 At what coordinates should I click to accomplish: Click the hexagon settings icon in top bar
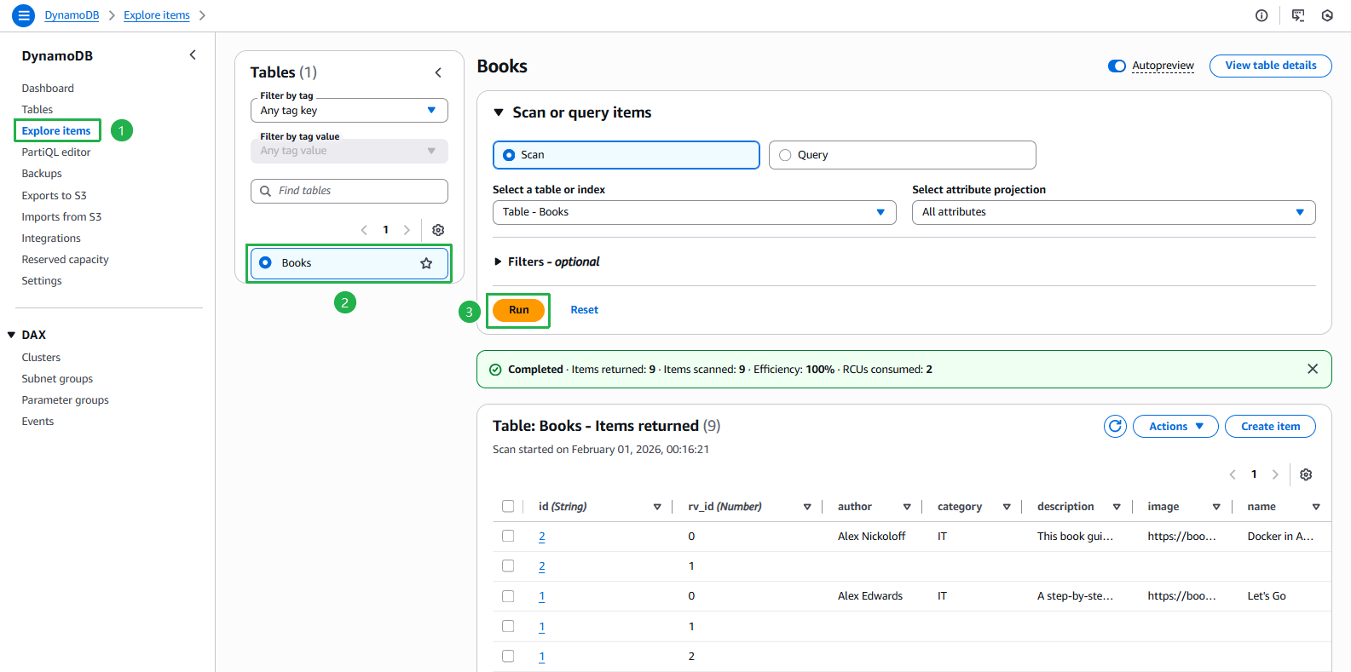(x=1327, y=15)
